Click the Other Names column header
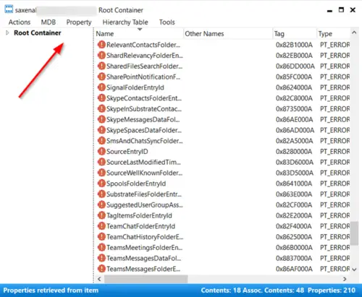 pos(228,34)
